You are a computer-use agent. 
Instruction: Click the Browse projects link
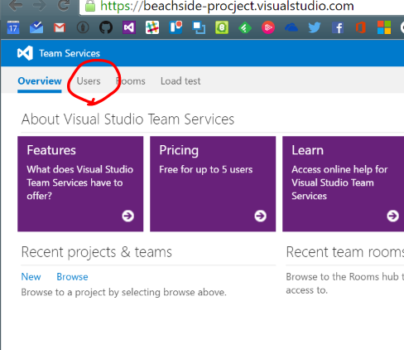point(72,277)
